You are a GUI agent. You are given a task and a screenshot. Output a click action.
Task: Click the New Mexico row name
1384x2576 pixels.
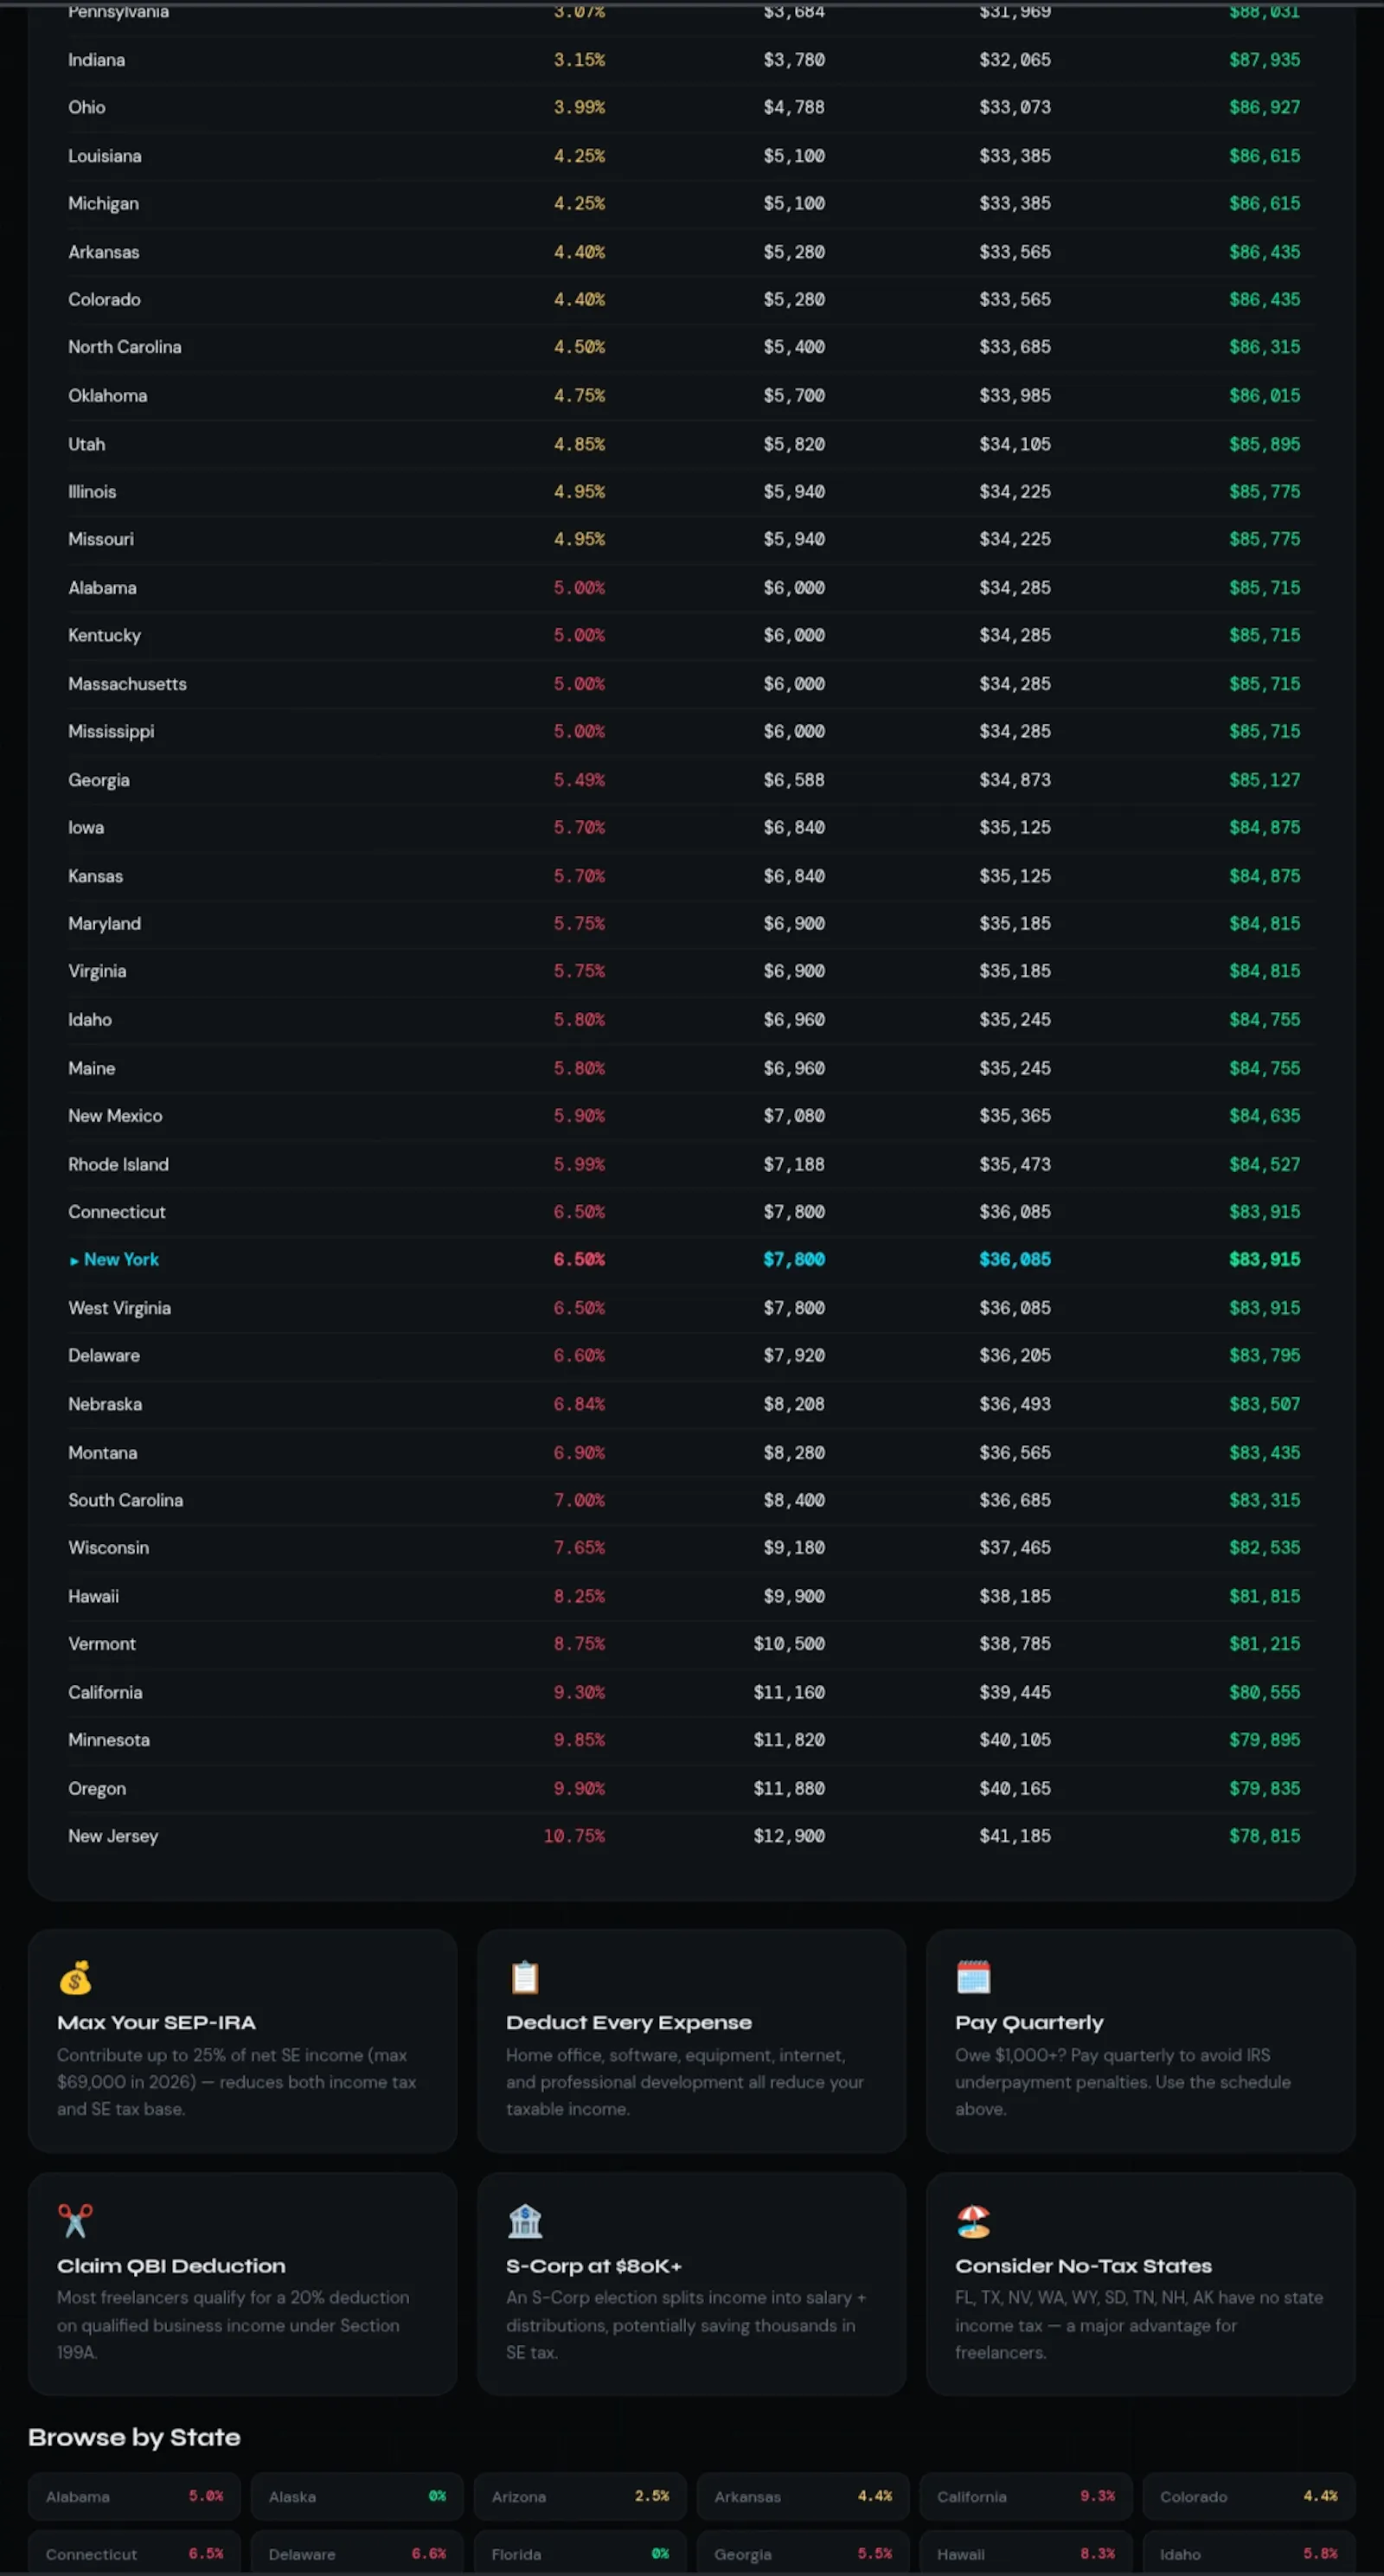click(x=115, y=1116)
